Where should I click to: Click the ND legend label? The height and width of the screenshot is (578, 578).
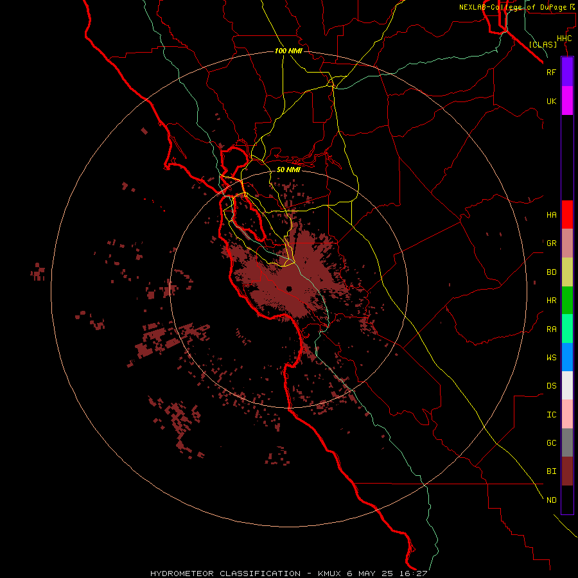551,500
